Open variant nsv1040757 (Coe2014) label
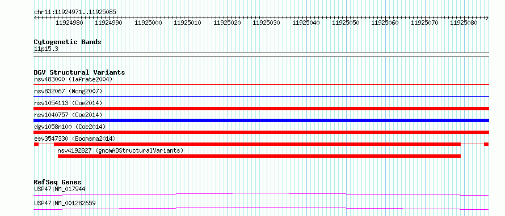Image resolution: width=505 pixels, height=216 pixels. [68, 115]
